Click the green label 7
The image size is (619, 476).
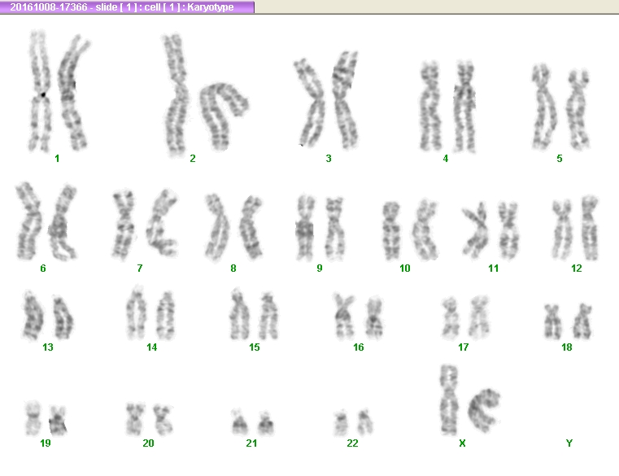(140, 269)
